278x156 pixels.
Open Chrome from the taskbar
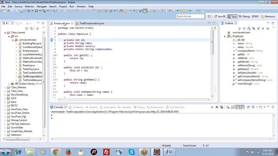coord(56,152)
